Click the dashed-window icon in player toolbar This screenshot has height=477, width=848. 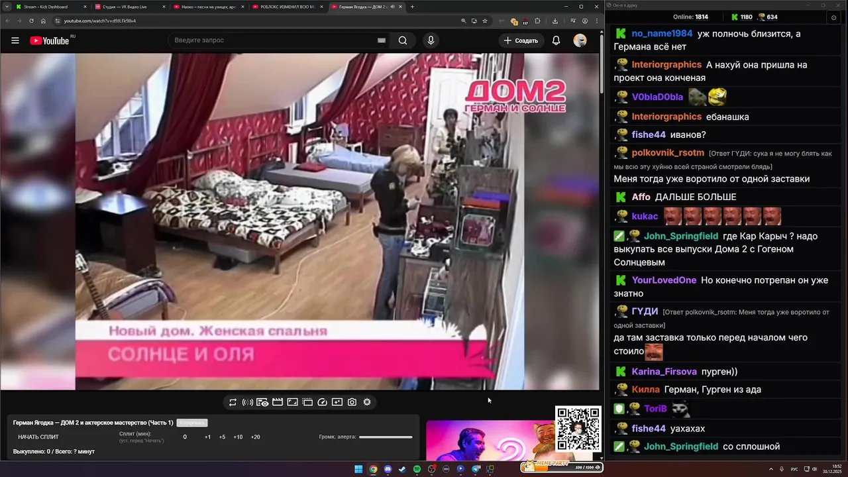pos(307,402)
